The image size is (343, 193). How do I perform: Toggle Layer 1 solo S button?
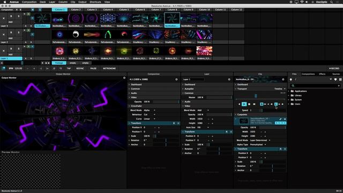pos(18,49)
